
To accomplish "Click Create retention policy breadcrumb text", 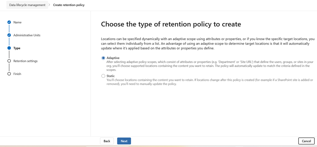I will pos(69,5).
